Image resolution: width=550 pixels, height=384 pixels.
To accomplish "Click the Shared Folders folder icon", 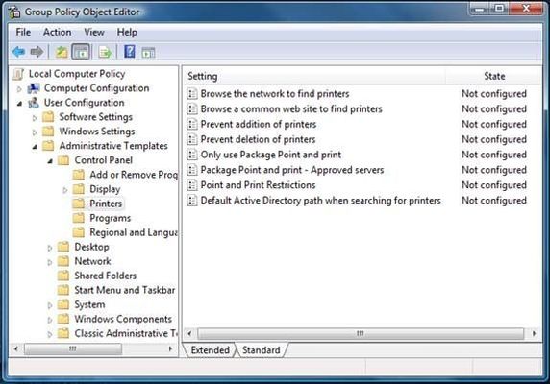I will [x=63, y=276].
